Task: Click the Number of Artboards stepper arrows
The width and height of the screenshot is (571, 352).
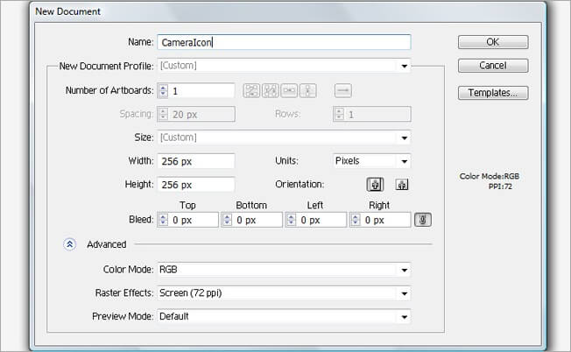Action: [x=163, y=90]
